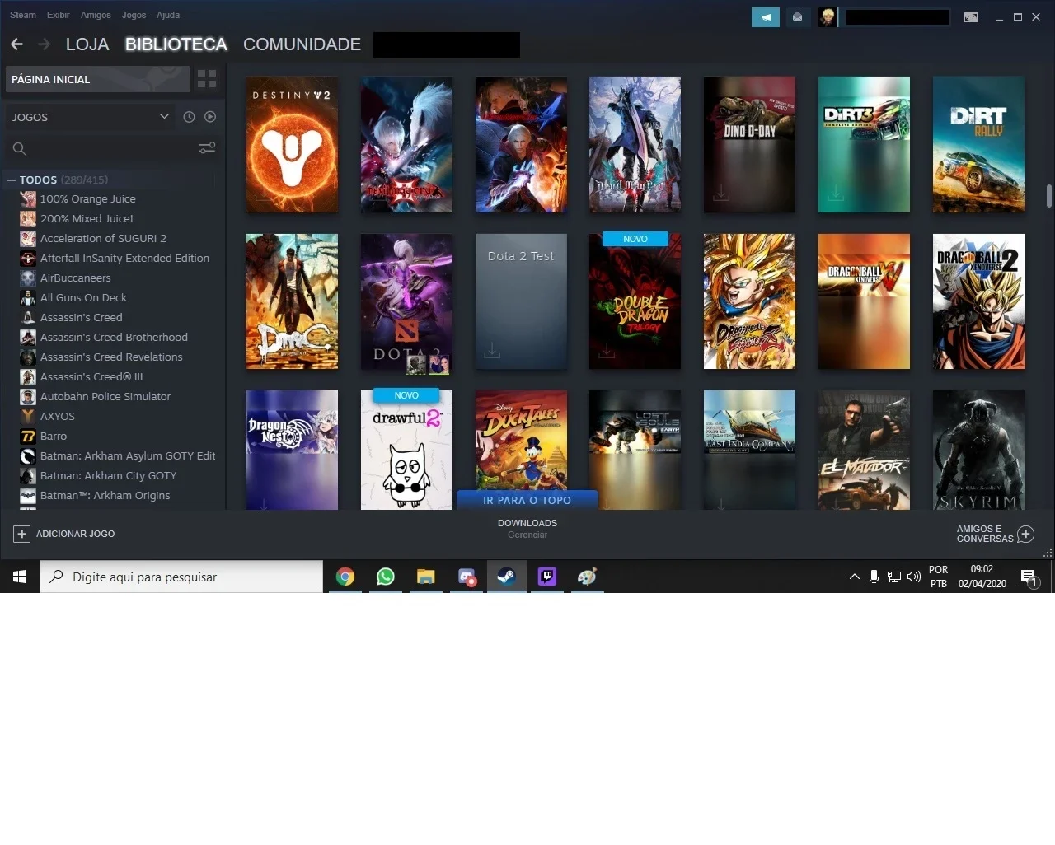Open the Ajuda menu
This screenshot has width=1055, height=845.
tap(168, 15)
